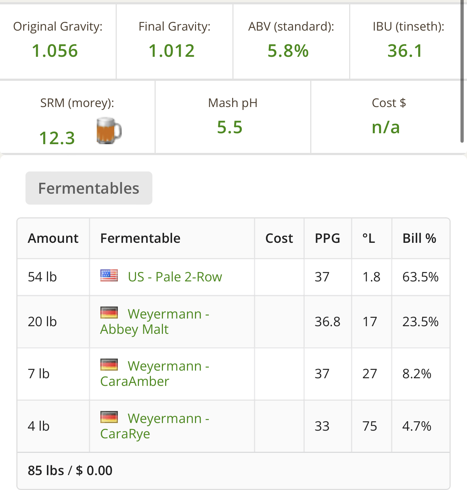Select the Fermentables section tab
This screenshot has height=490, width=467.
[x=89, y=188]
